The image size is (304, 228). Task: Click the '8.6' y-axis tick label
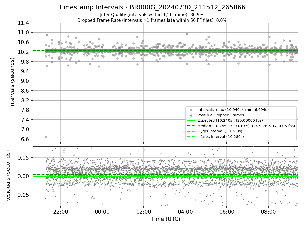(x=25, y=91)
